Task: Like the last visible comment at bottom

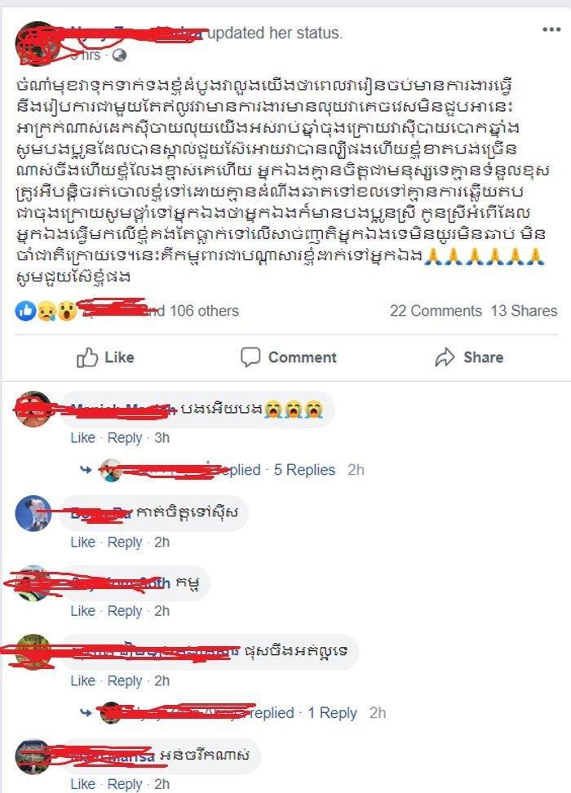Action: pos(83,784)
